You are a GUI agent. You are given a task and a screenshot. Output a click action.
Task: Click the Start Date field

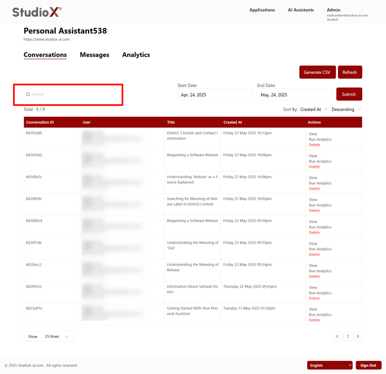click(215, 95)
